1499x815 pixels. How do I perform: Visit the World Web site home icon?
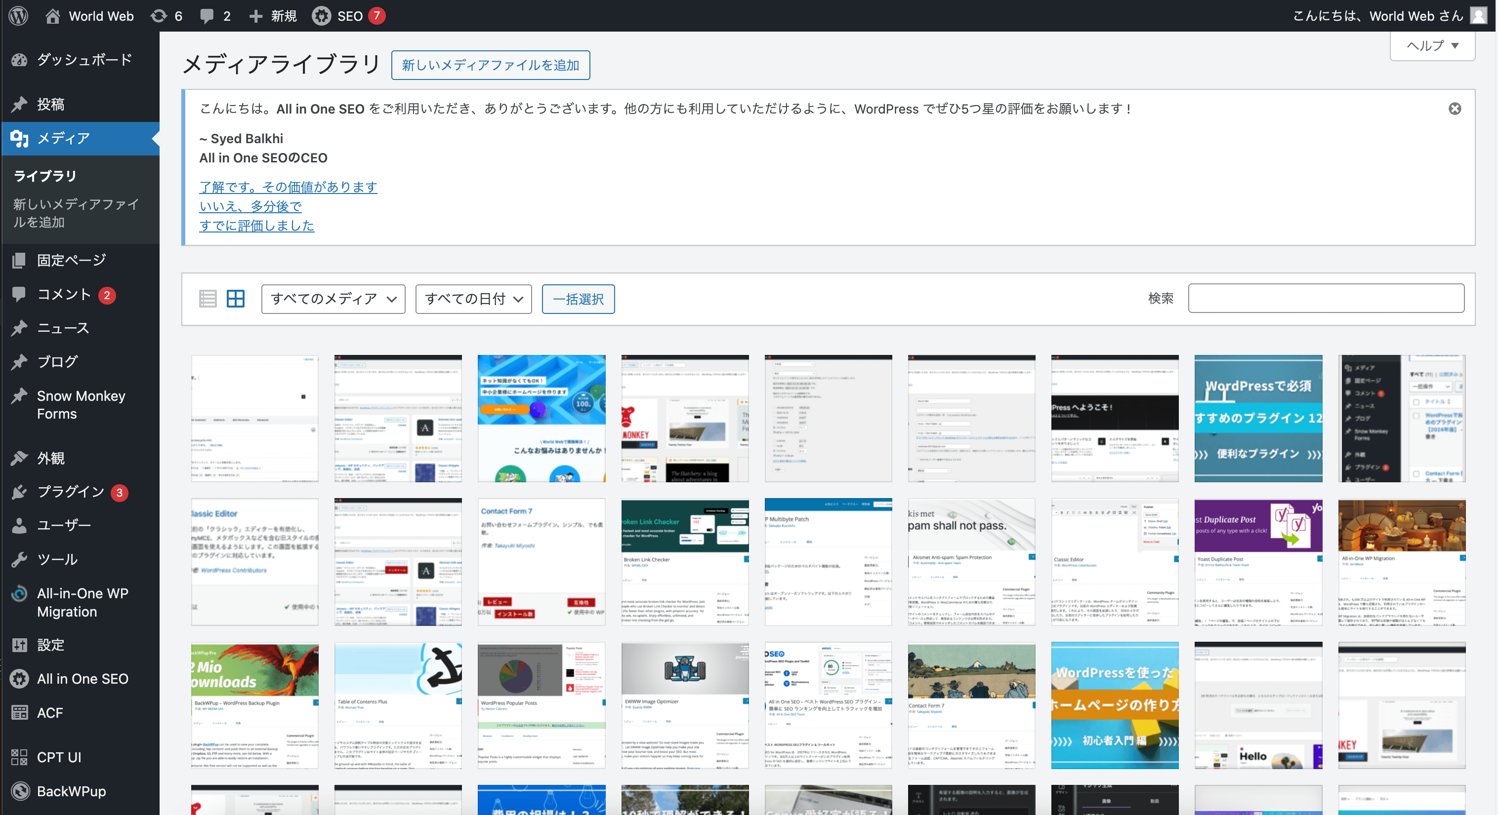tap(52, 16)
